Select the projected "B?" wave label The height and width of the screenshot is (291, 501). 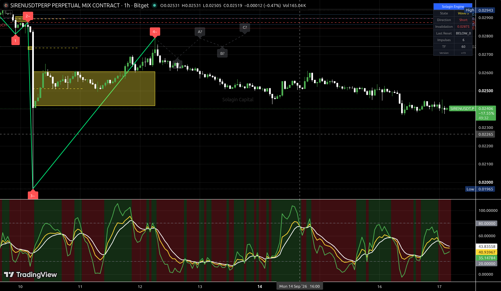[222, 53]
